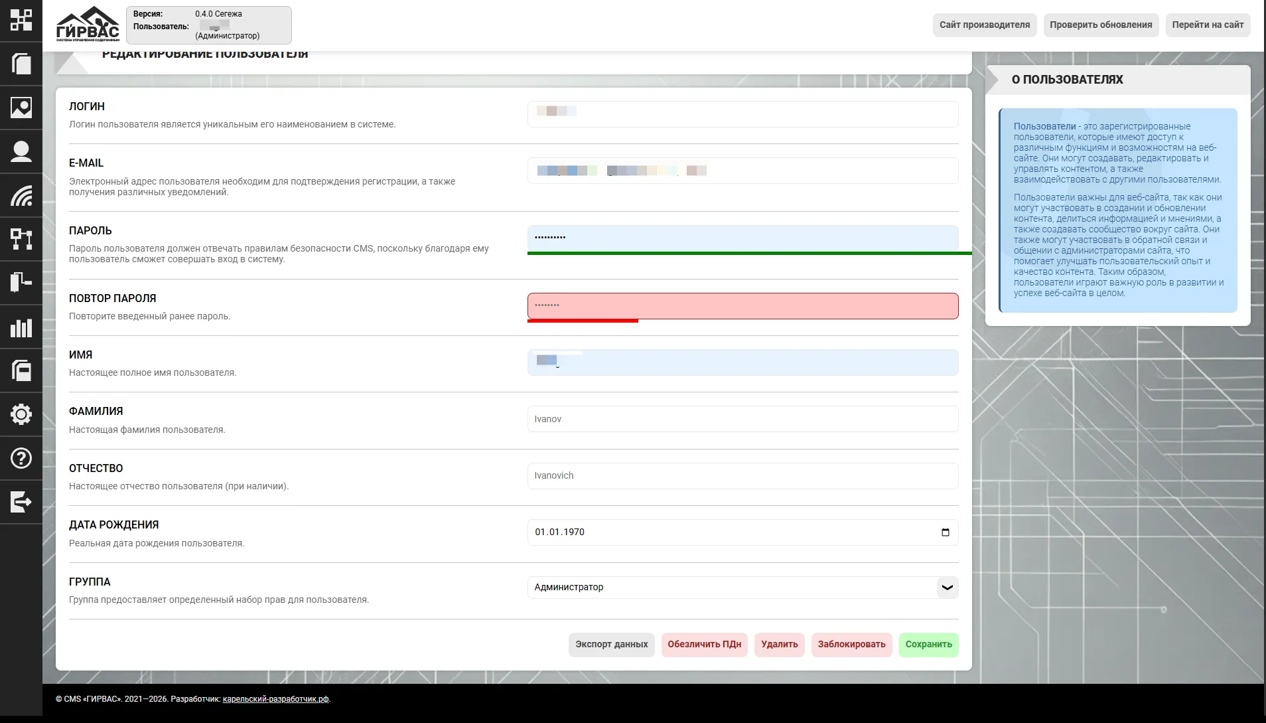Click the (Администратор) role text in header
This screenshot has width=1266, height=723.
point(228,36)
